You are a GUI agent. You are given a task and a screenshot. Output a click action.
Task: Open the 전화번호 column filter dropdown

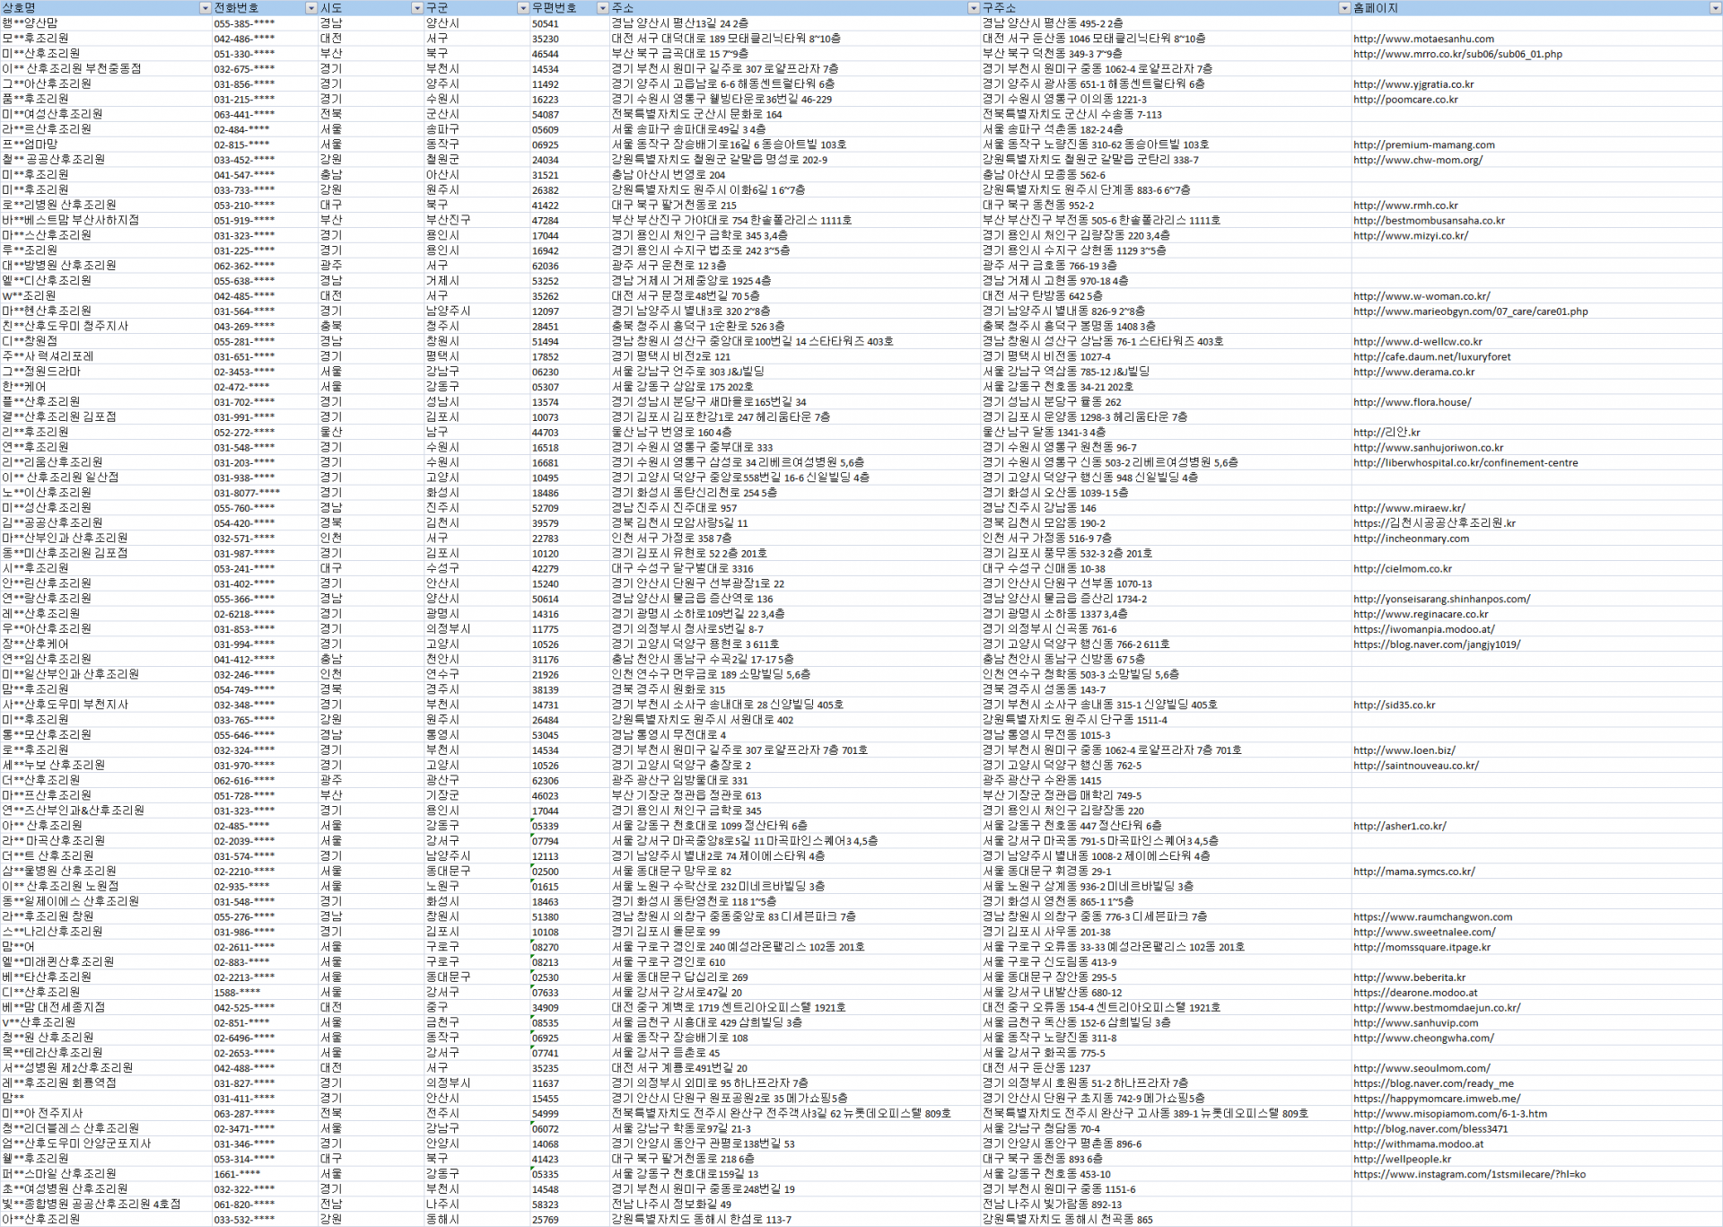point(310,8)
